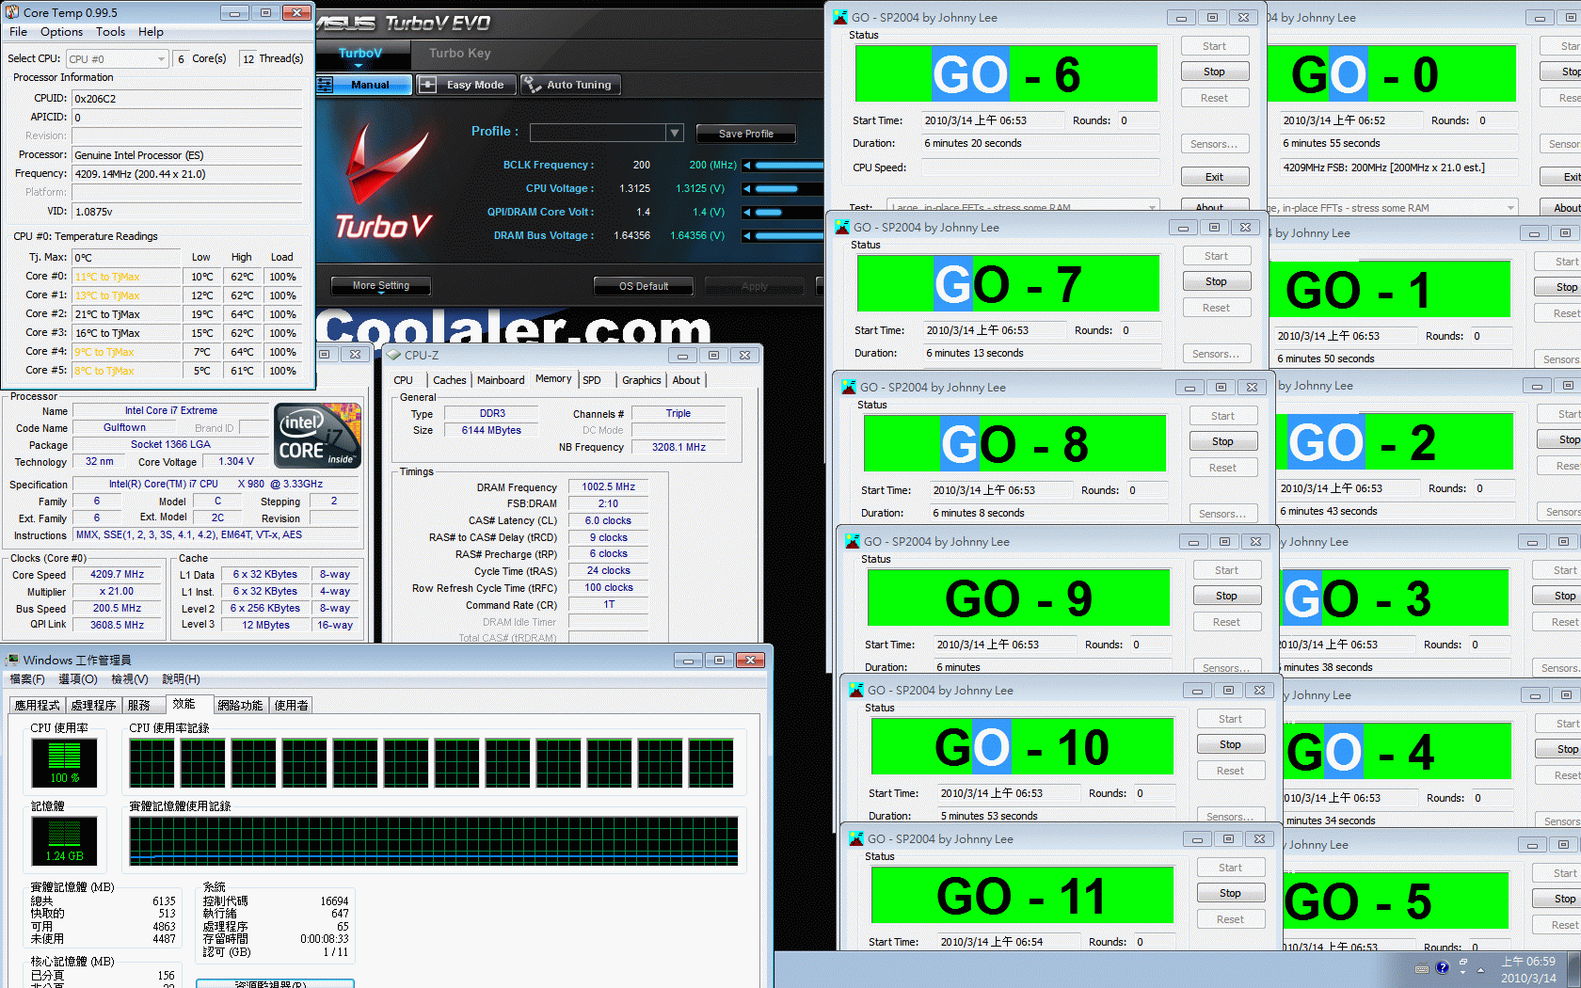Expand More Setting in TurboV EVO

381,286
